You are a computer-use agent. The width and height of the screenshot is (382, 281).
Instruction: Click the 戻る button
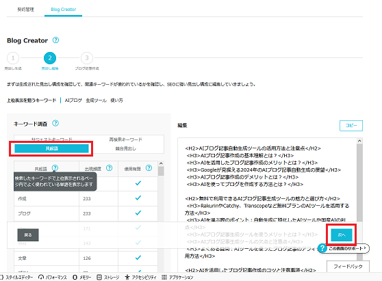pos(28,235)
